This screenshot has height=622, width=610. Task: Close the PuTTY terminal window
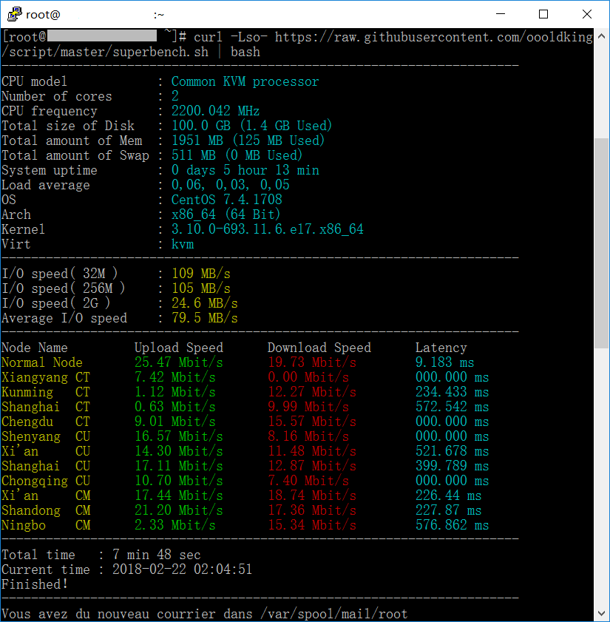[586, 14]
